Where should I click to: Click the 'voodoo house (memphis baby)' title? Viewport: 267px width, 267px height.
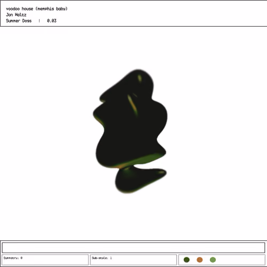[37, 9]
